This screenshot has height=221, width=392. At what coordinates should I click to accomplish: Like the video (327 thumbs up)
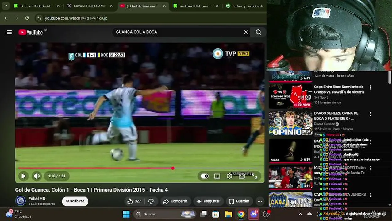click(x=134, y=201)
